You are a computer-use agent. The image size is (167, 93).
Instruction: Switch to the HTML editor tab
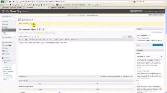click(130, 37)
